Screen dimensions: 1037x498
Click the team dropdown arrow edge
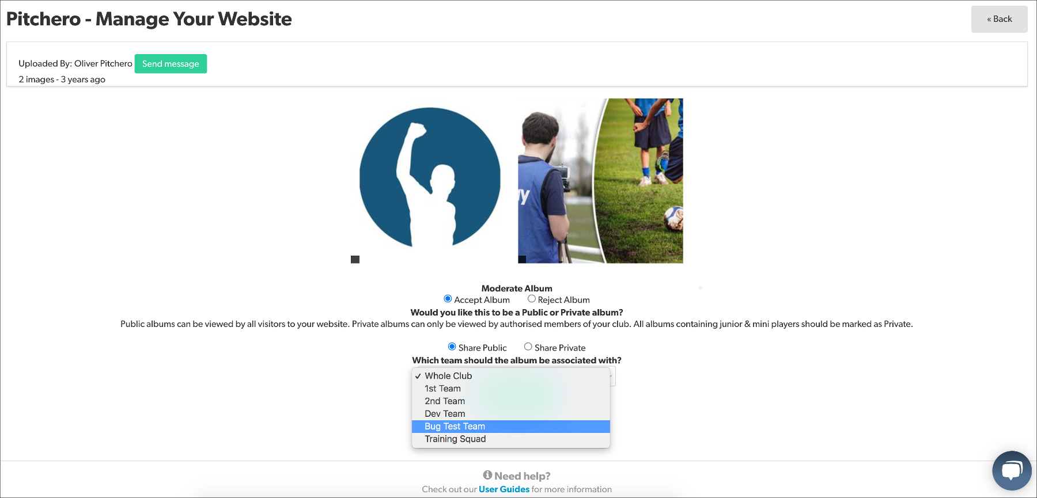[612, 376]
